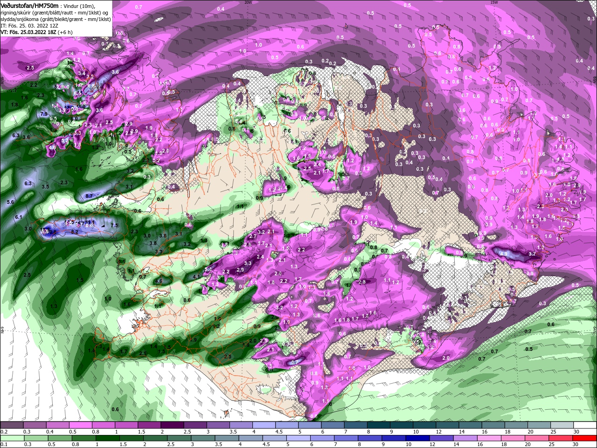This screenshot has width=597, height=448.
Task: Click the Veðurstofan/HM750m title text
Action: pyautogui.click(x=29, y=5)
